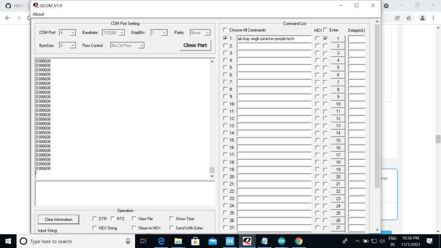Screen dimensions: 441x248
Task: Check the Choose All Commands checkbox
Action: [x=225, y=30]
